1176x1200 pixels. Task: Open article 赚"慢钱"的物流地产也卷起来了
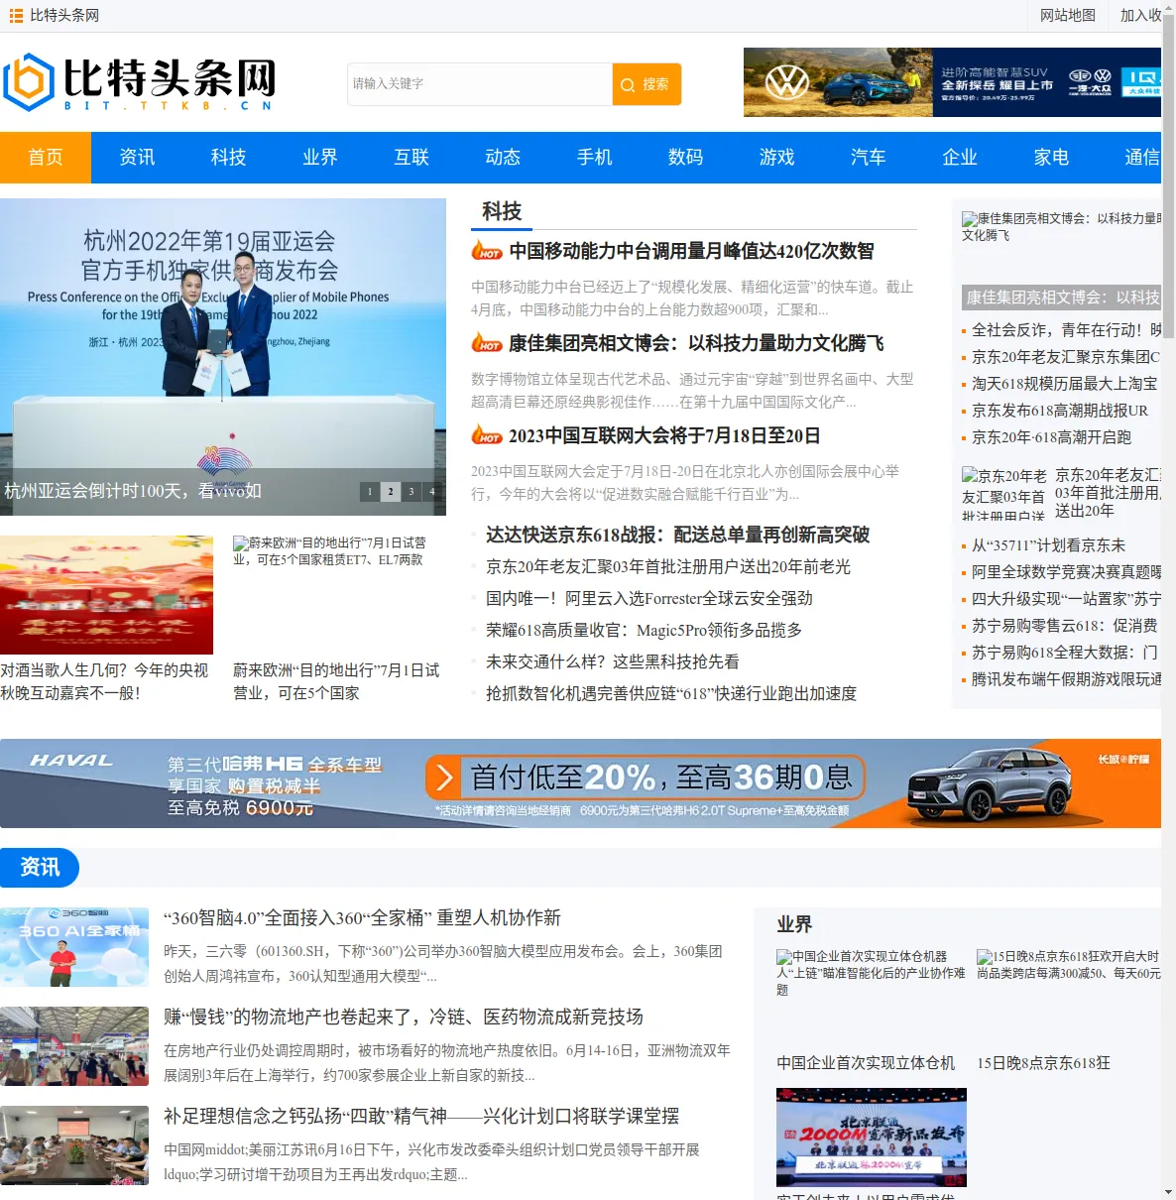point(404,1017)
